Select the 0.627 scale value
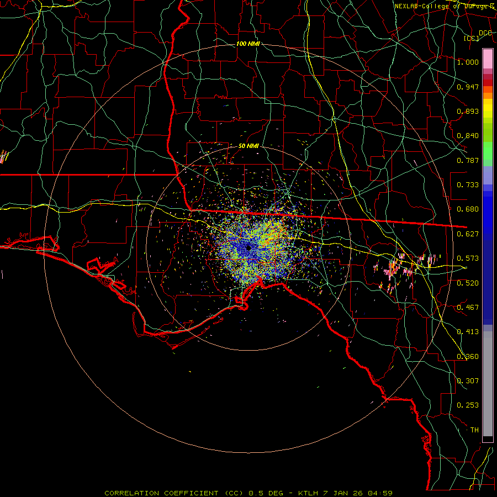The height and width of the screenshot is (497, 497). [x=468, y=234]
